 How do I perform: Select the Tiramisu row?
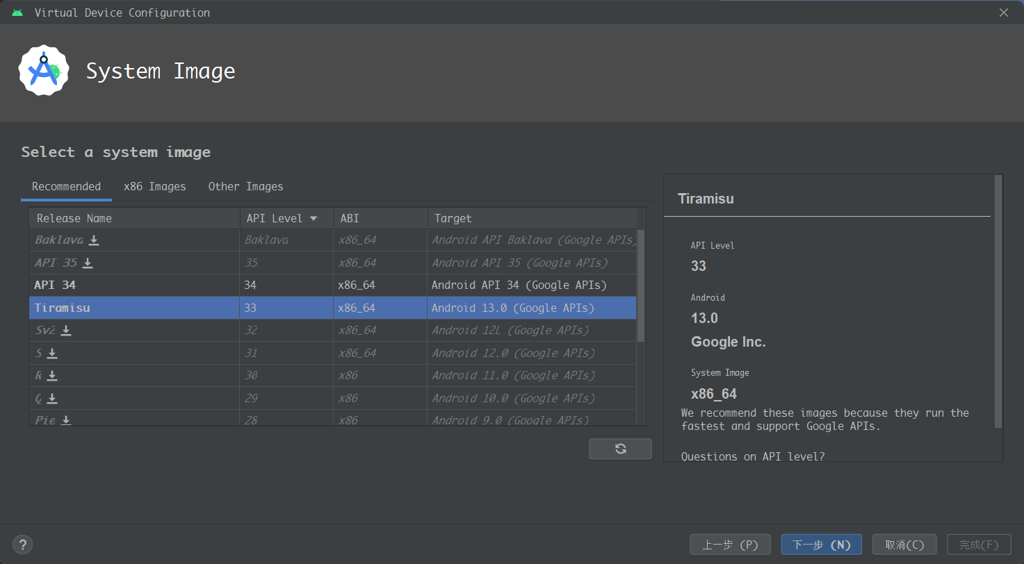click(333, 308)
